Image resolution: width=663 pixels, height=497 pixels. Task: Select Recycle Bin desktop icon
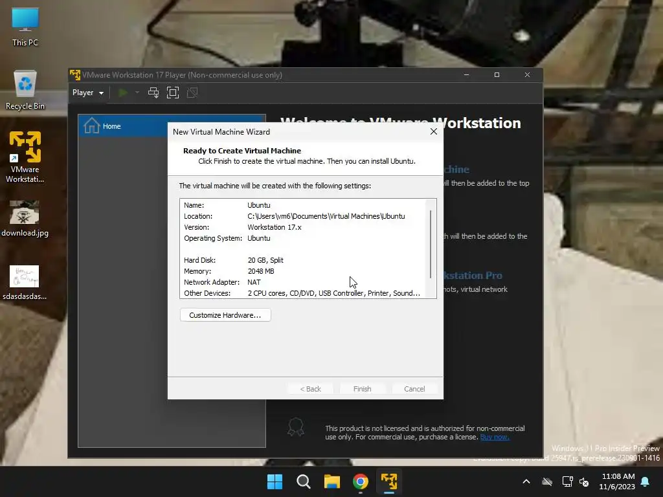click(x=25, y=90)
